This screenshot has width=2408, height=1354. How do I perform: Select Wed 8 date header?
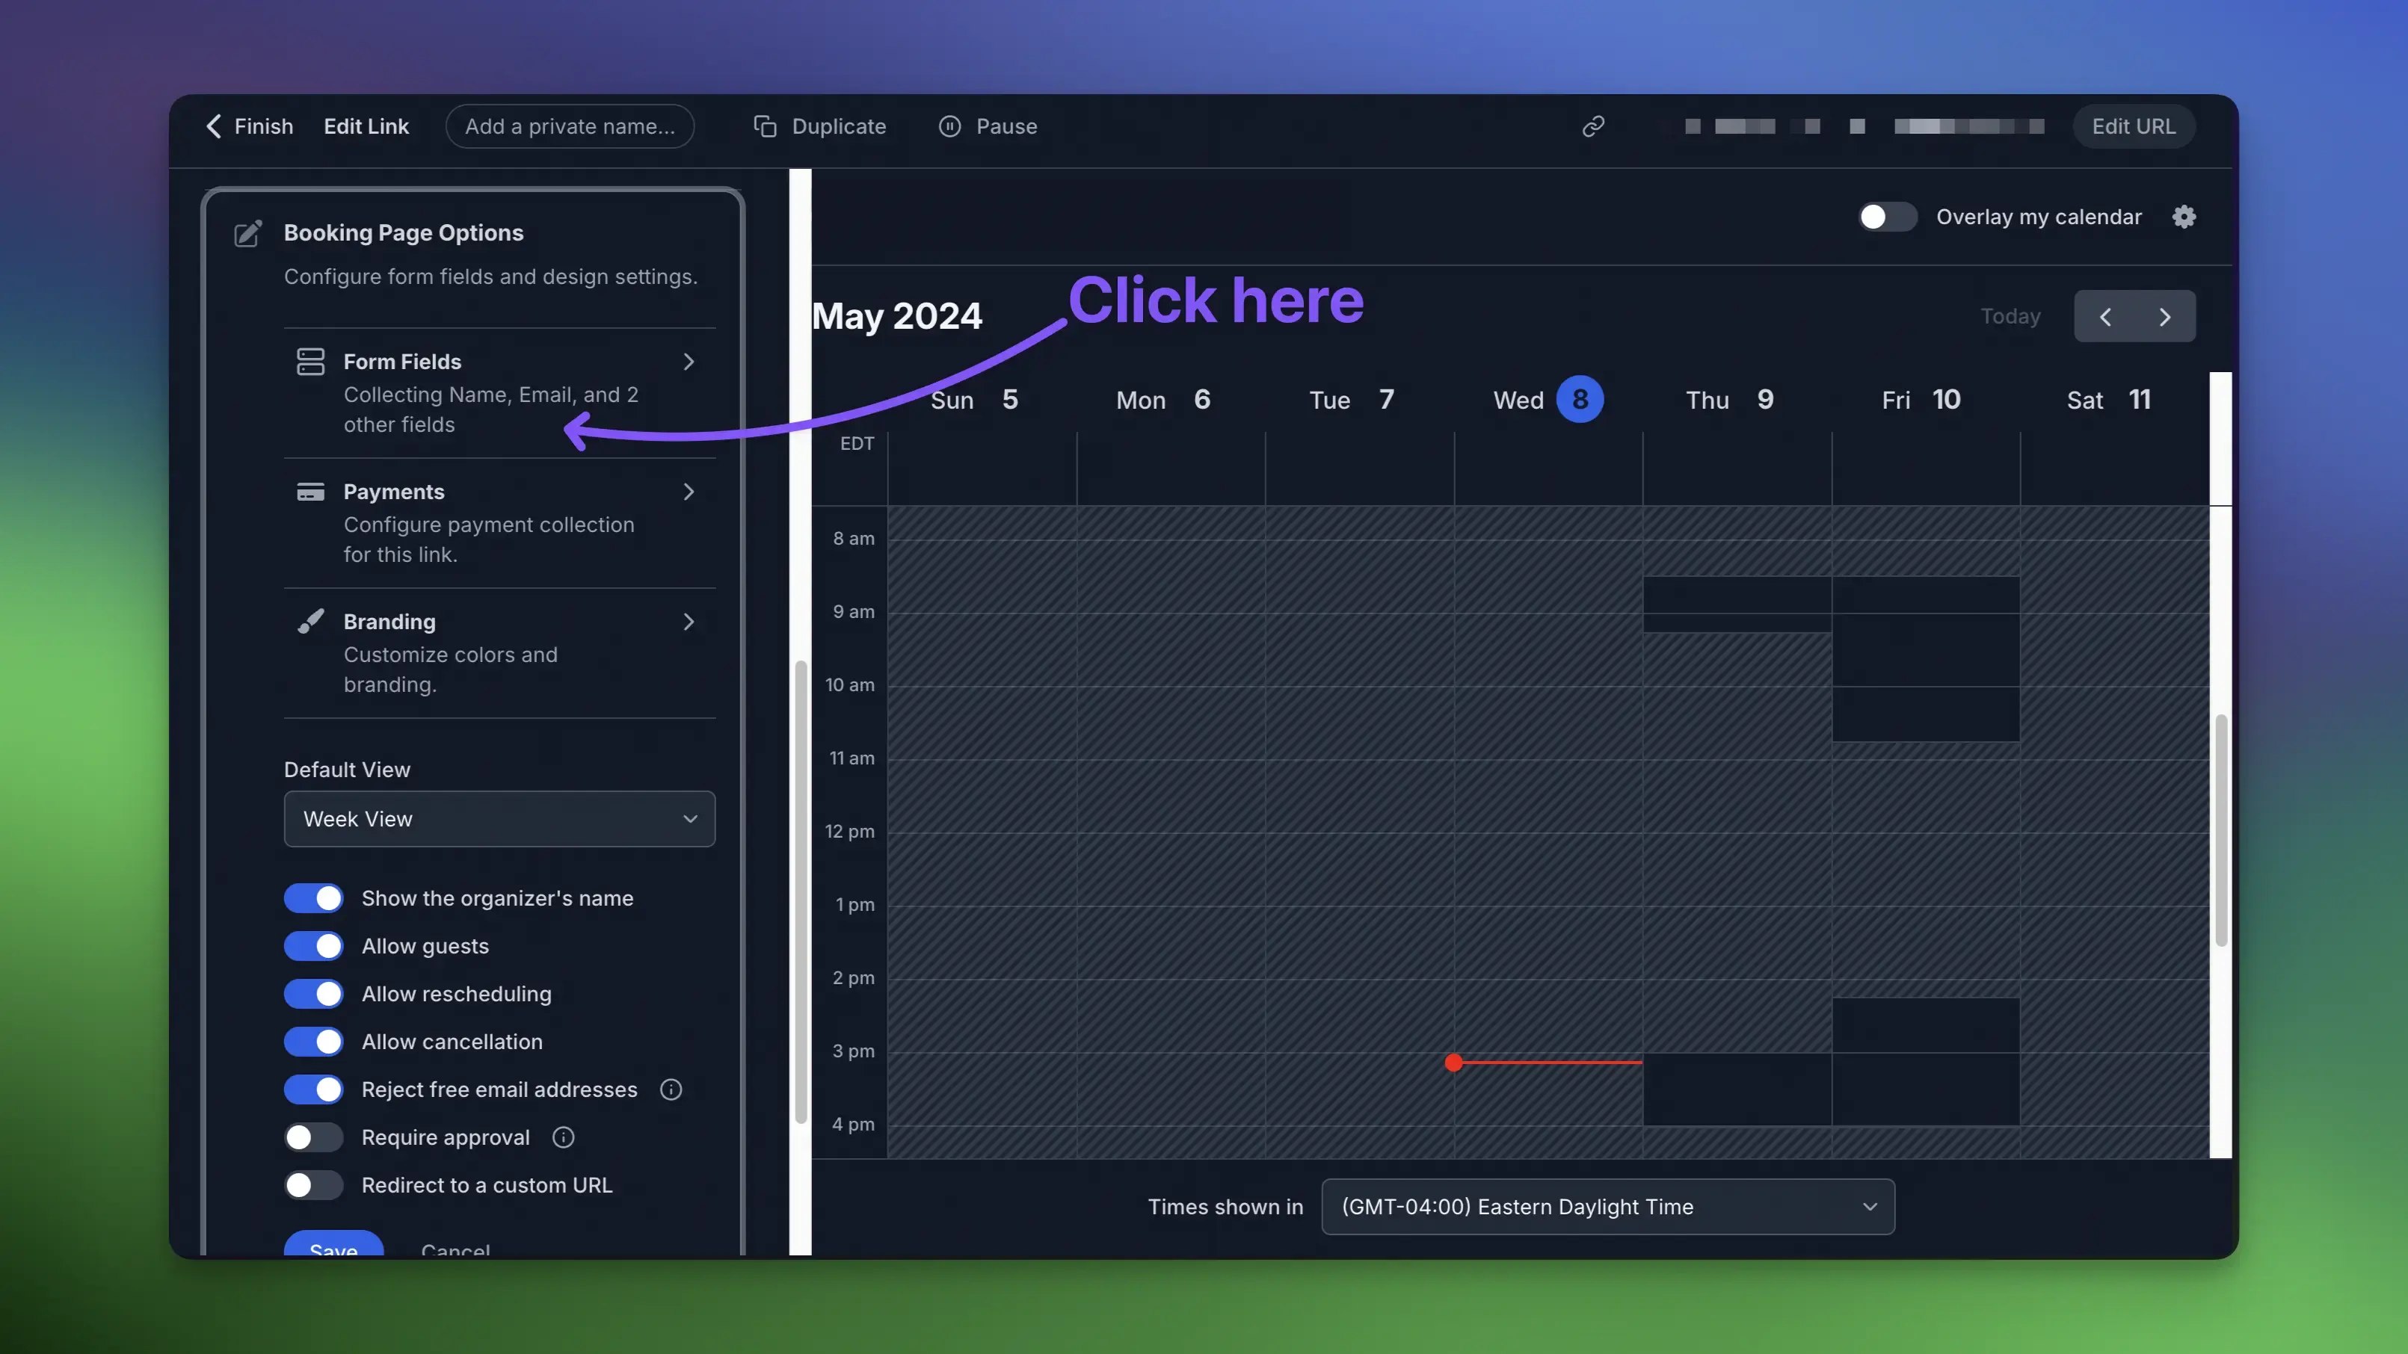point(1548,400)
